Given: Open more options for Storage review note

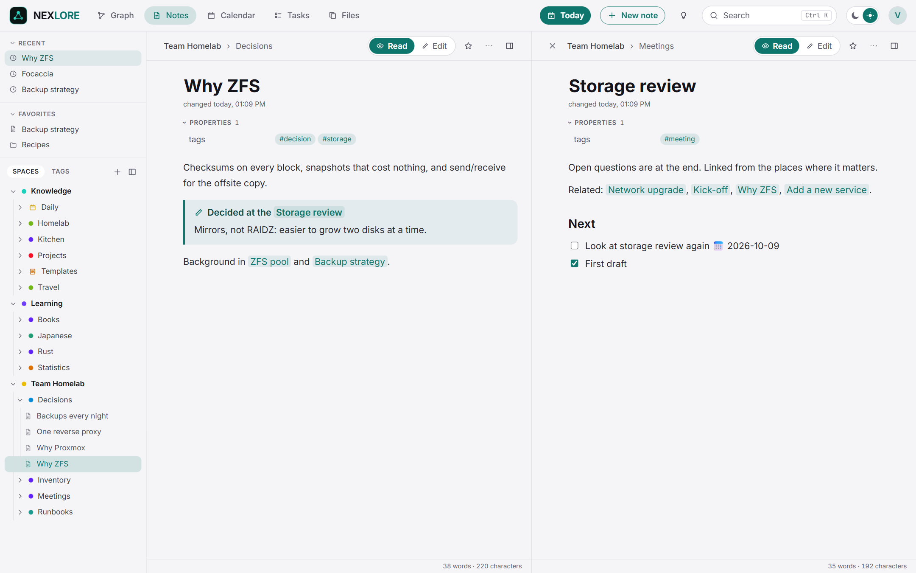Looking at the screenshot, I should [x=874, y=46].
